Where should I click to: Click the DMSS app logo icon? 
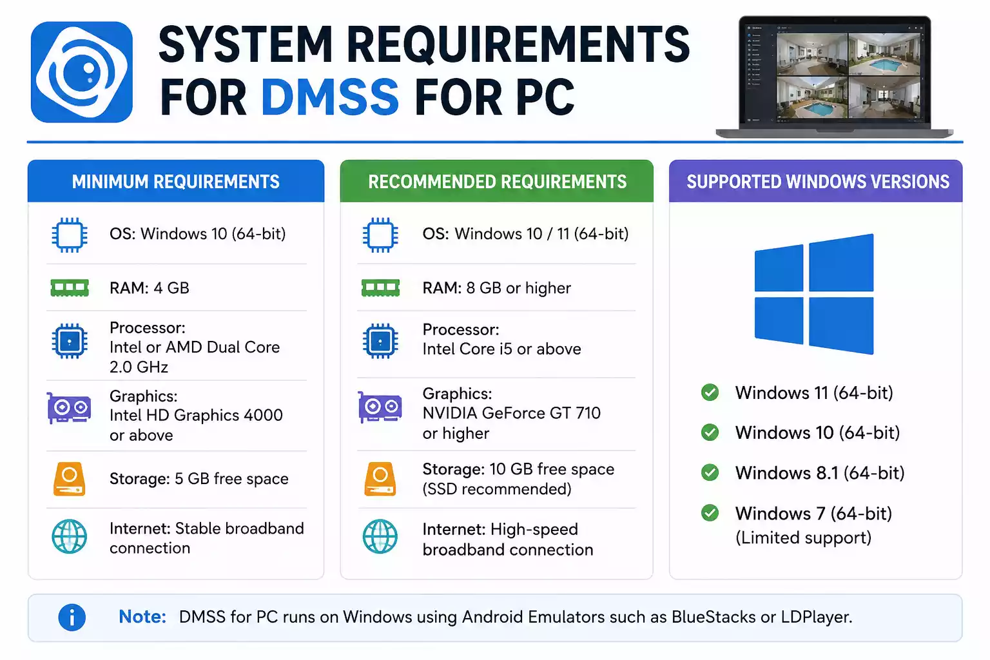point(82,72)
